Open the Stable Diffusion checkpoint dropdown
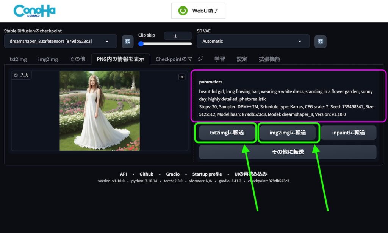Image resolution: width=388 pixels, height=233 pixels. pos(61,42)
